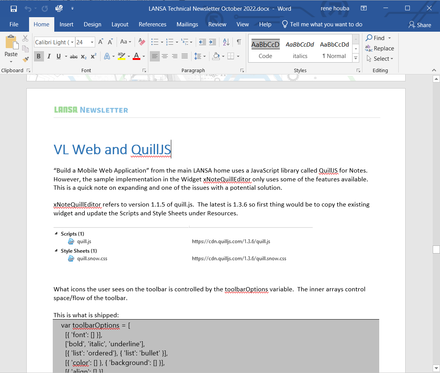Click the vertical scrollbar down arrow

436,368
